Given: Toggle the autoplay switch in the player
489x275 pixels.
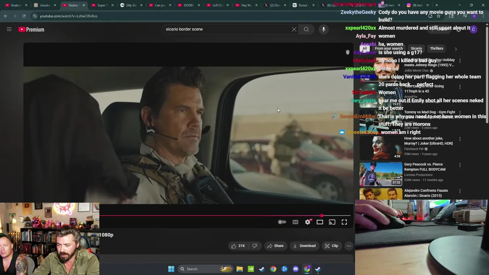Looking at the screenshot, I should tap(282, 222).
